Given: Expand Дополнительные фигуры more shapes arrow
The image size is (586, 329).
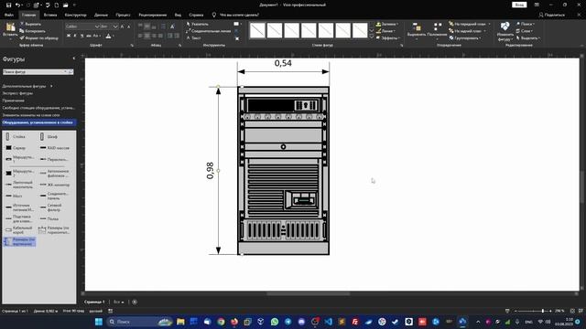Looking at the screenshot, I should point(51,86).
